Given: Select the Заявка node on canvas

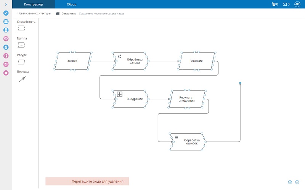Looking at the screenshot, I should pos(72,61).
